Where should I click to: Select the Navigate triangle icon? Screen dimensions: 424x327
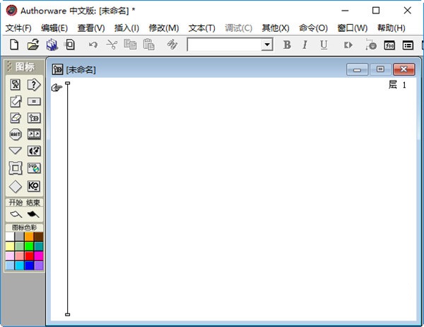(x=15, y=150)
